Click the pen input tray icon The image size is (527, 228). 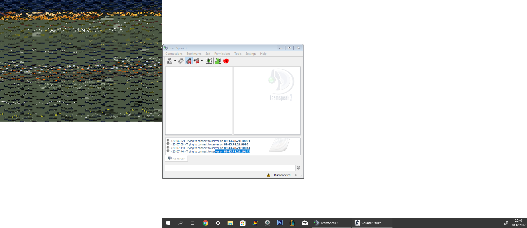click(506, 223)
